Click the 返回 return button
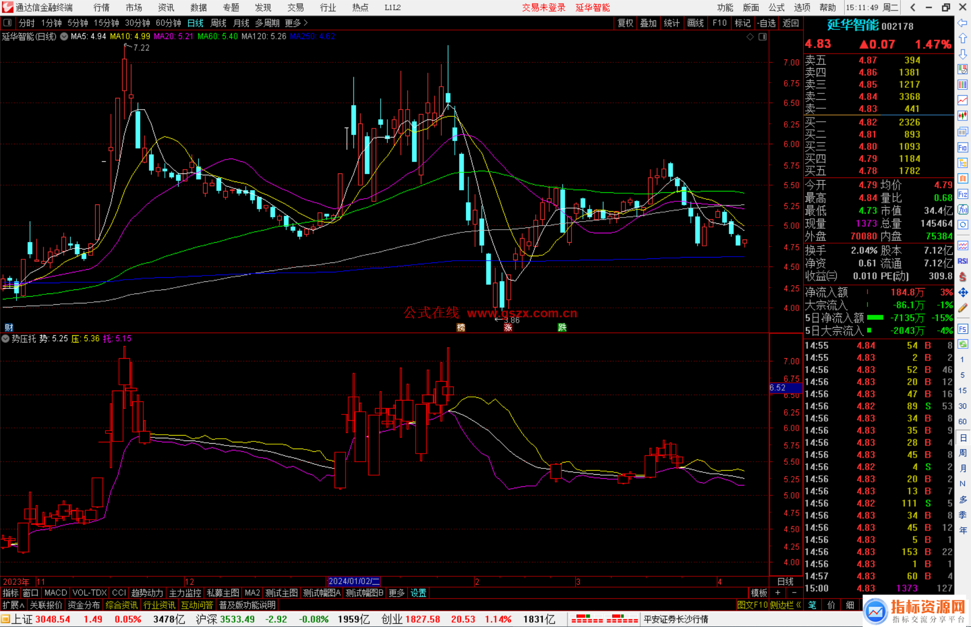971x627 pixels. [790, 23]
